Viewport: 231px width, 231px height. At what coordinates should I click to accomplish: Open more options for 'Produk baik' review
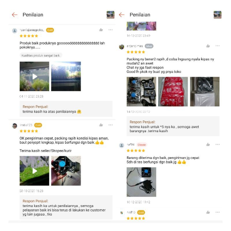pos(111,30)
